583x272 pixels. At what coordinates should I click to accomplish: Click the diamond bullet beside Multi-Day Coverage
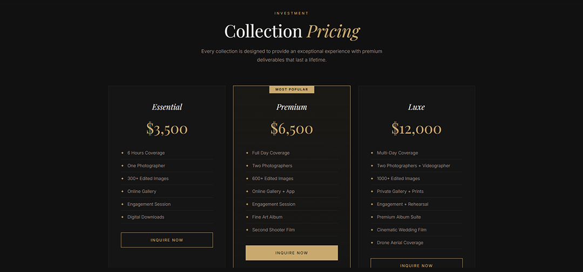click(372, 153)
